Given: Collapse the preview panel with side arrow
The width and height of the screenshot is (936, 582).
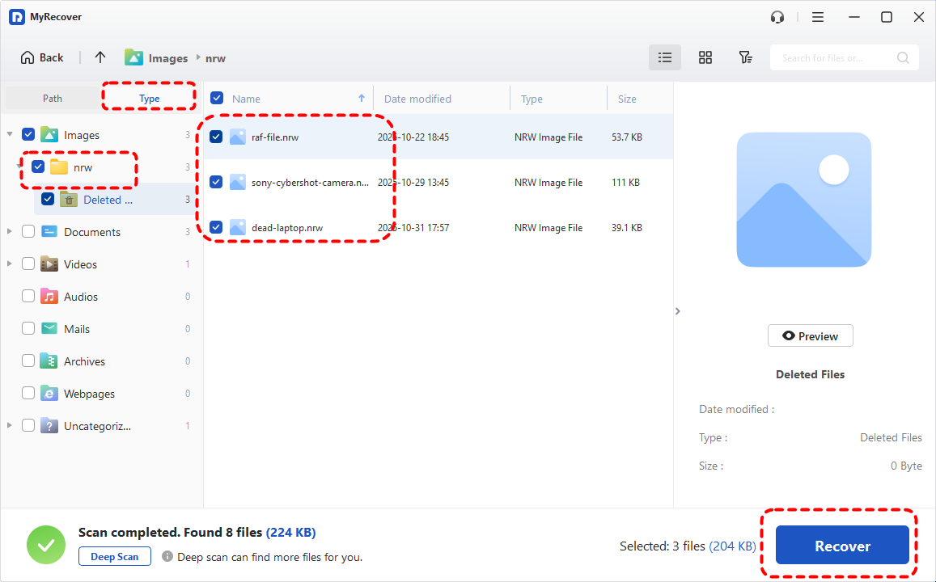Looking at the screenshot, I should point(678,311).
